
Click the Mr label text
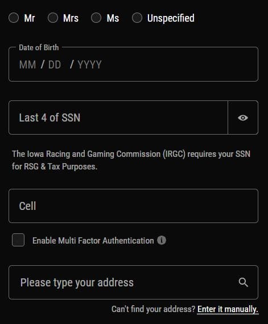click(x=30, y=18)
